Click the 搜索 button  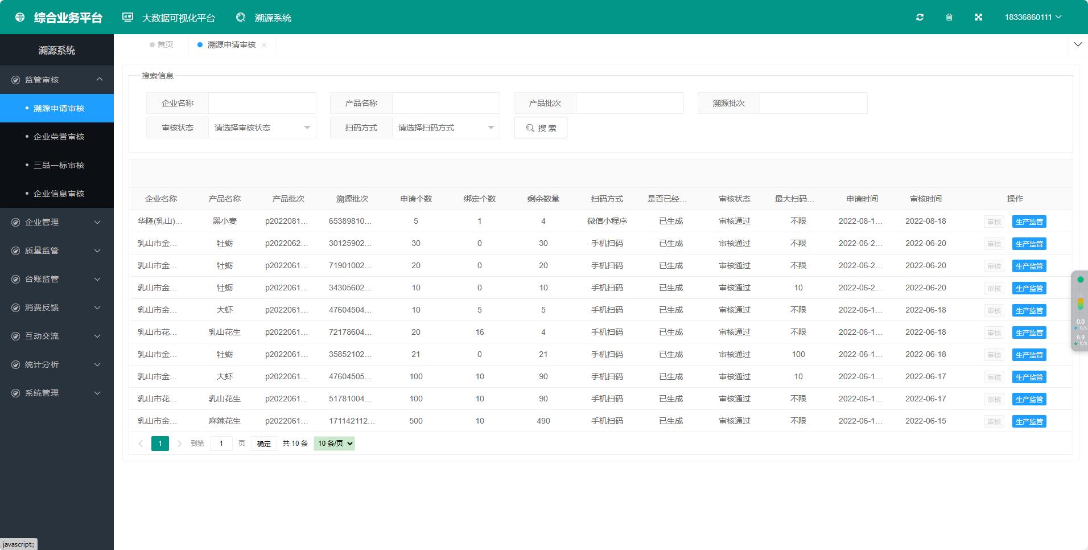[x=540, y=128]
